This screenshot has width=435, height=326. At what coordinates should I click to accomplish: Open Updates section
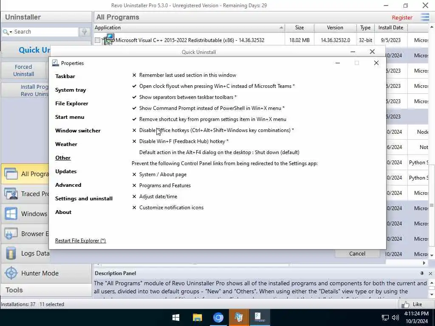pyautogui.click(x=66, y=171)
